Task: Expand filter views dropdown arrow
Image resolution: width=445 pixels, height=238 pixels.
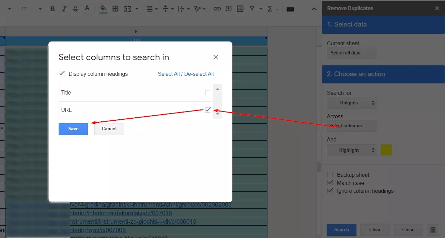Action: click(261, 9)
